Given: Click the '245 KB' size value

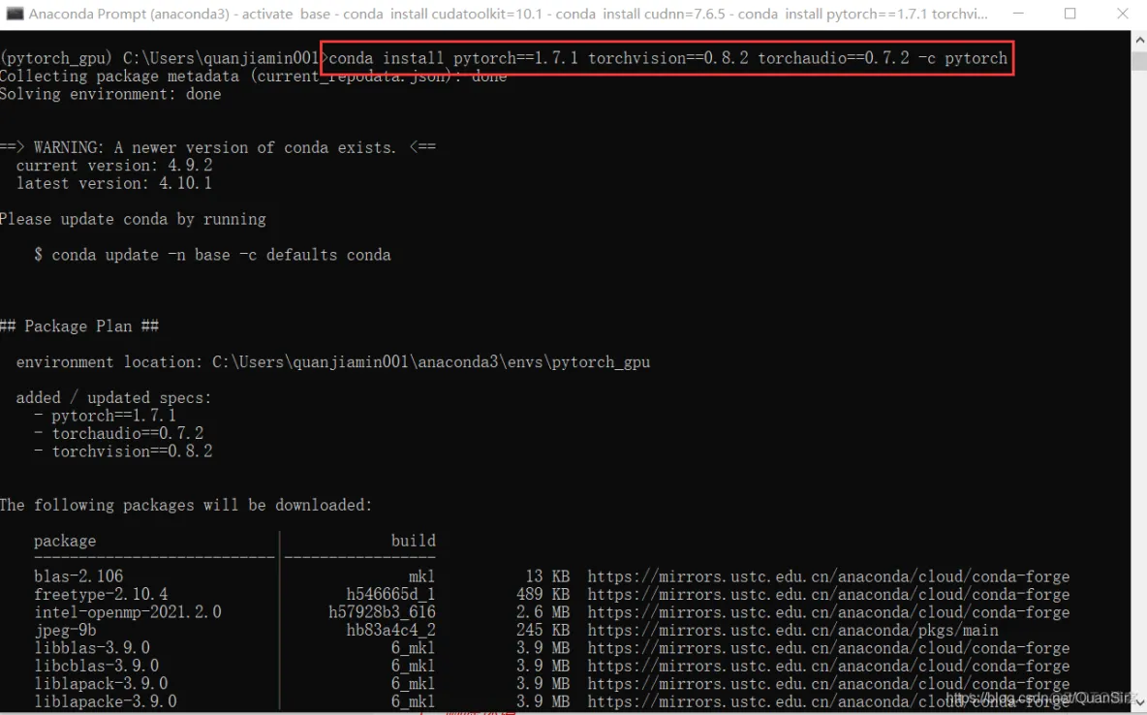Looking at the screenshot, I should coord(542,630).
